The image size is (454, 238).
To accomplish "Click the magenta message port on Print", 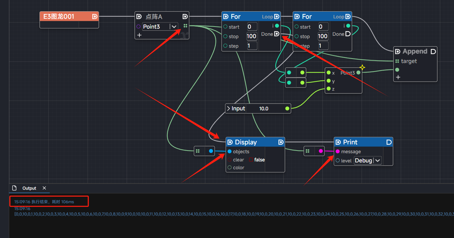I will click(x=337, y=152).
